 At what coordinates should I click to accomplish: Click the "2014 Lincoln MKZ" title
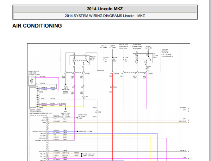105,9
